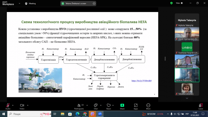Select UABIO participant thumbnail
208x117 pixels.
(187, 47)
